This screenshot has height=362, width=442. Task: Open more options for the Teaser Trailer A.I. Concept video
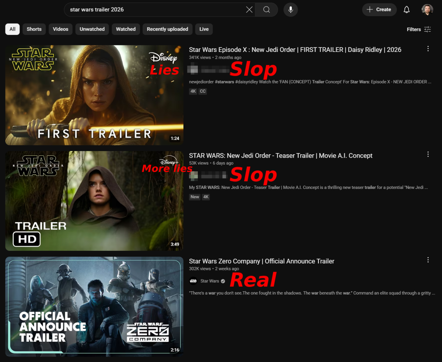(428, 154)
